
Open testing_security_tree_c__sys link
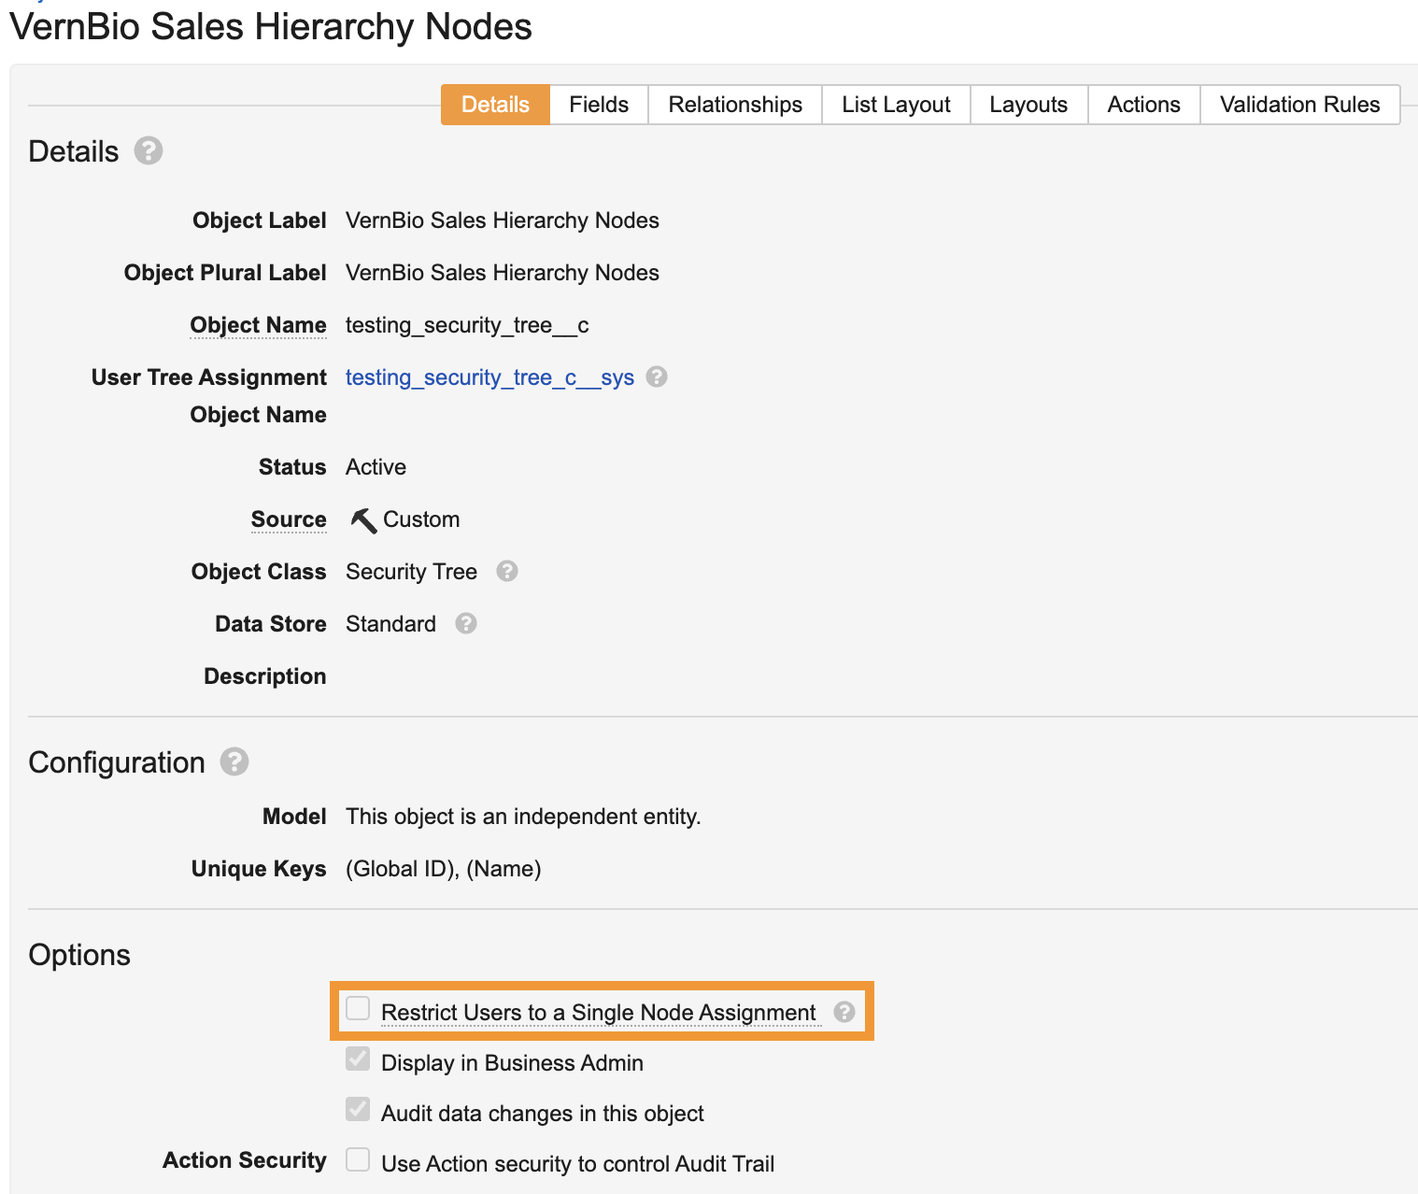point(489,377)
